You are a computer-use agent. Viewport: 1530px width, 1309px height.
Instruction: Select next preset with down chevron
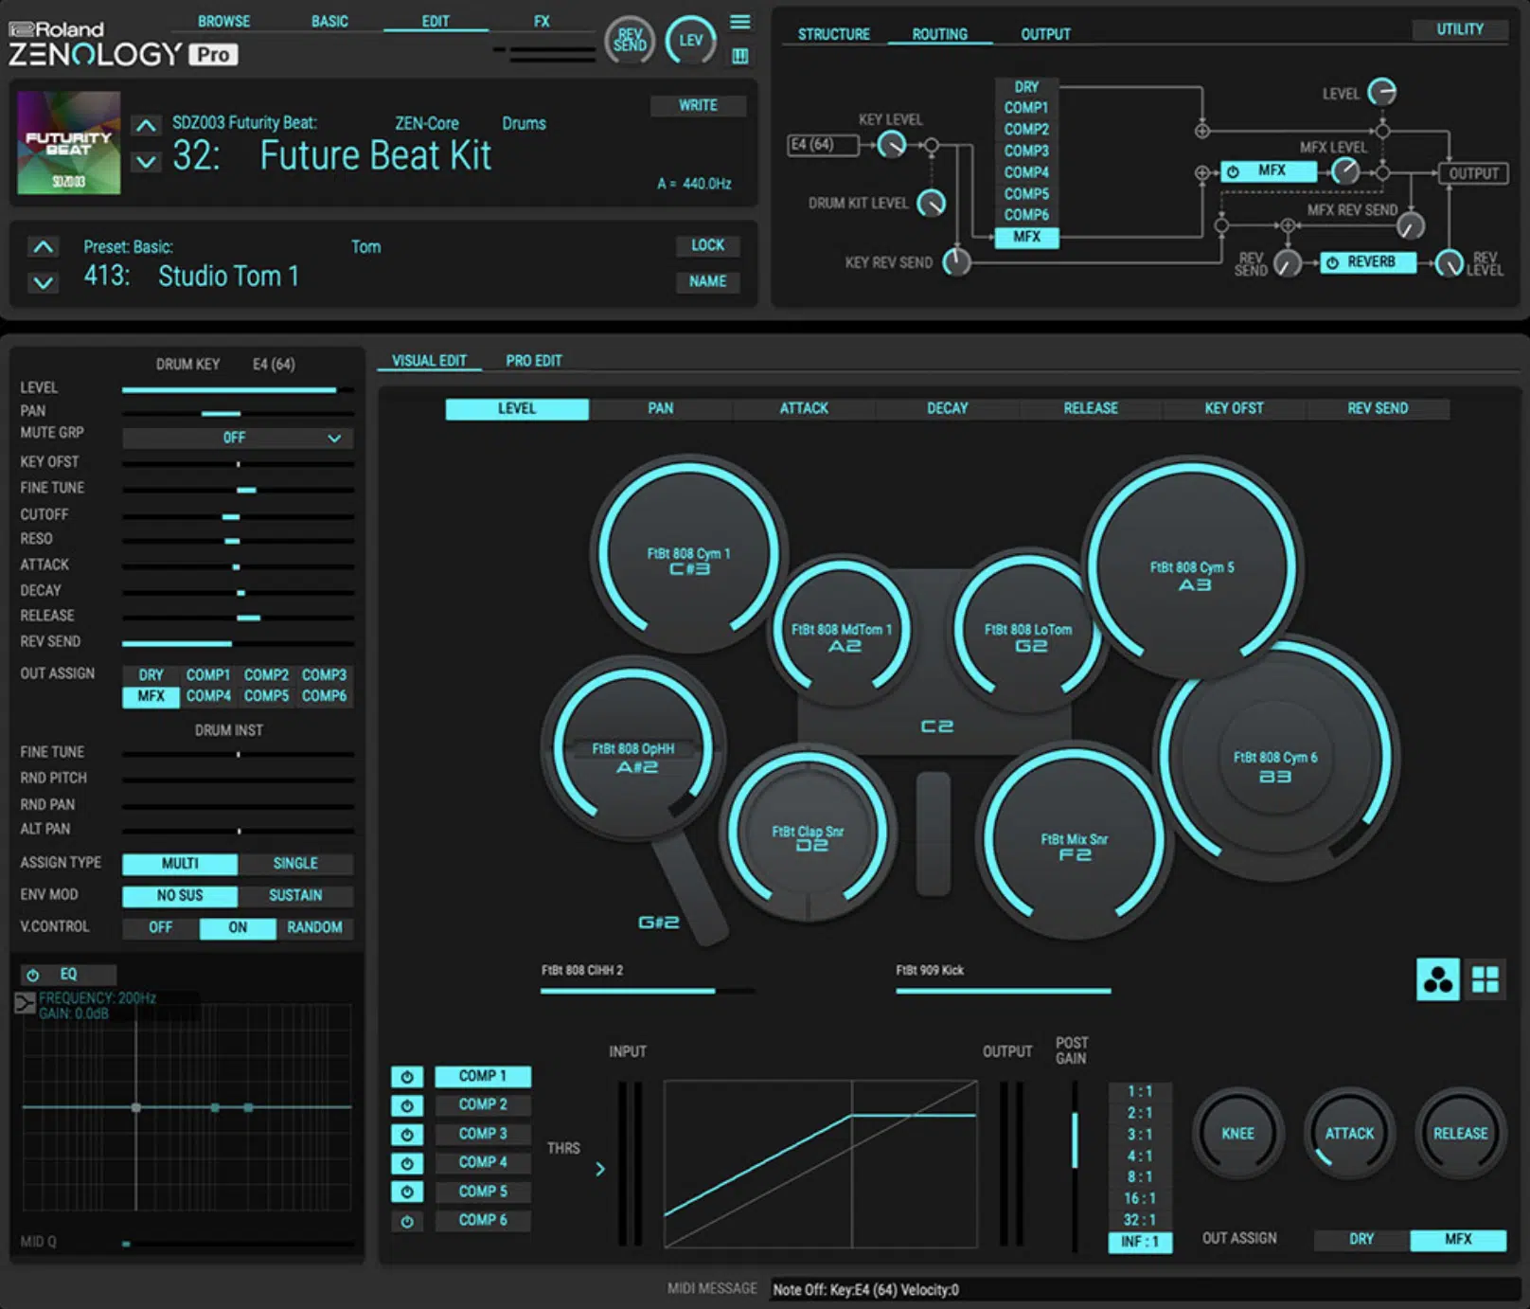click(43, 282)
